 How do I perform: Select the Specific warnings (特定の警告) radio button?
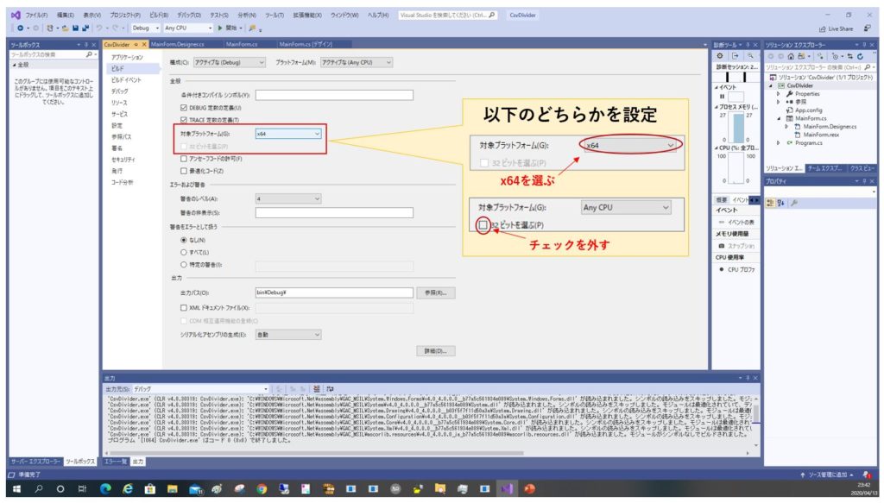[x=184, y=264]
